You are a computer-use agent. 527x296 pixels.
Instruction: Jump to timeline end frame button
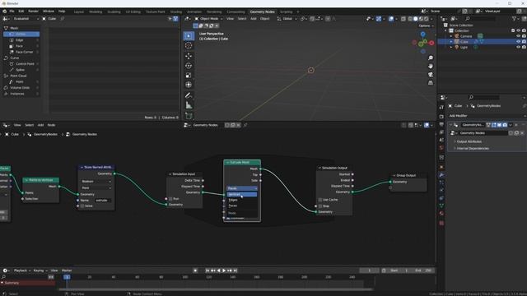point(236,271)
